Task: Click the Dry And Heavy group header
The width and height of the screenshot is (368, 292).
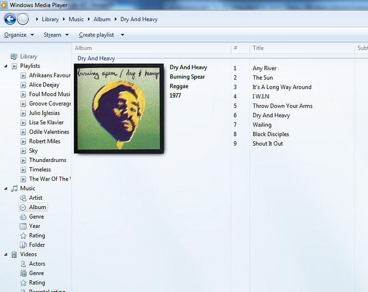Action: click(x=96, y=58)
